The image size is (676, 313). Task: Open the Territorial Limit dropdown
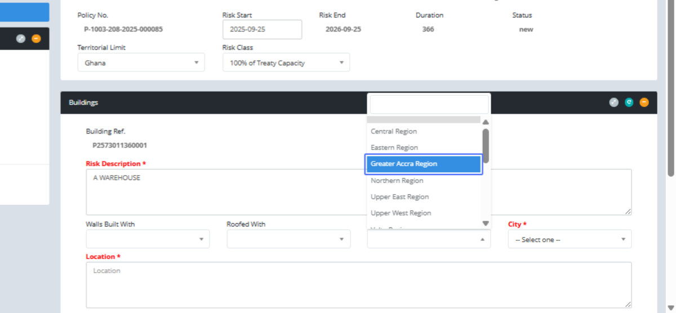point(141,63)
